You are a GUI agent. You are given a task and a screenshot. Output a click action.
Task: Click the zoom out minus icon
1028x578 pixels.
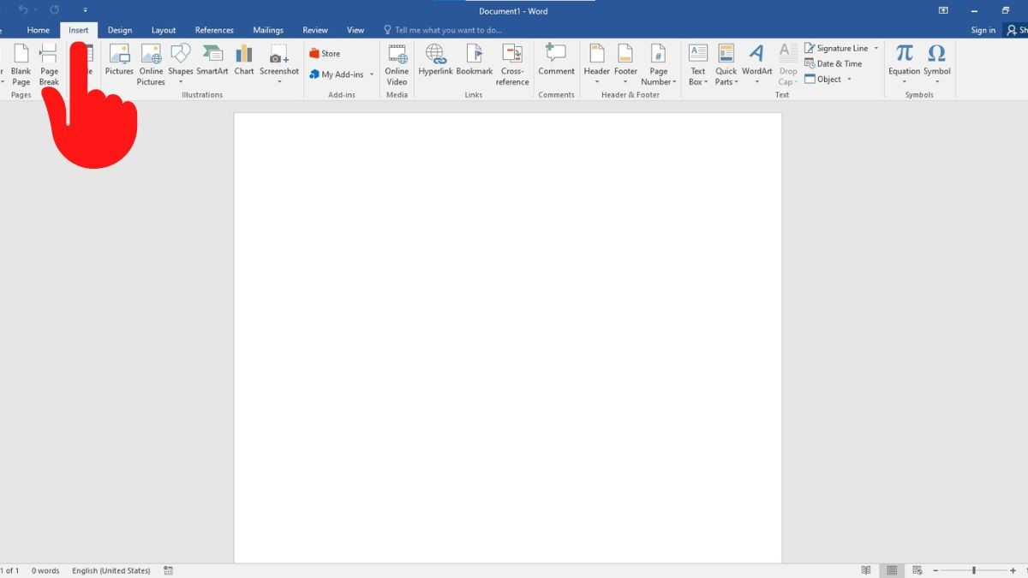click(935, 570)
